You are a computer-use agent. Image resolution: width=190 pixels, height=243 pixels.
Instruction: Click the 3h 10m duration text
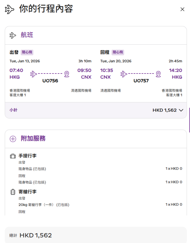point(85,61)
